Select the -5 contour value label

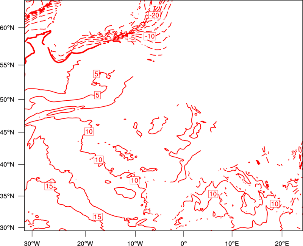click(x=132, y=37)
